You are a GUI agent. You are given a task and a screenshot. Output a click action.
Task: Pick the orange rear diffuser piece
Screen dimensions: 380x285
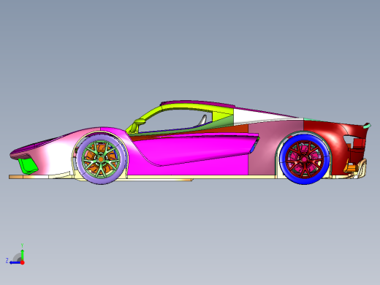(351, 168)
